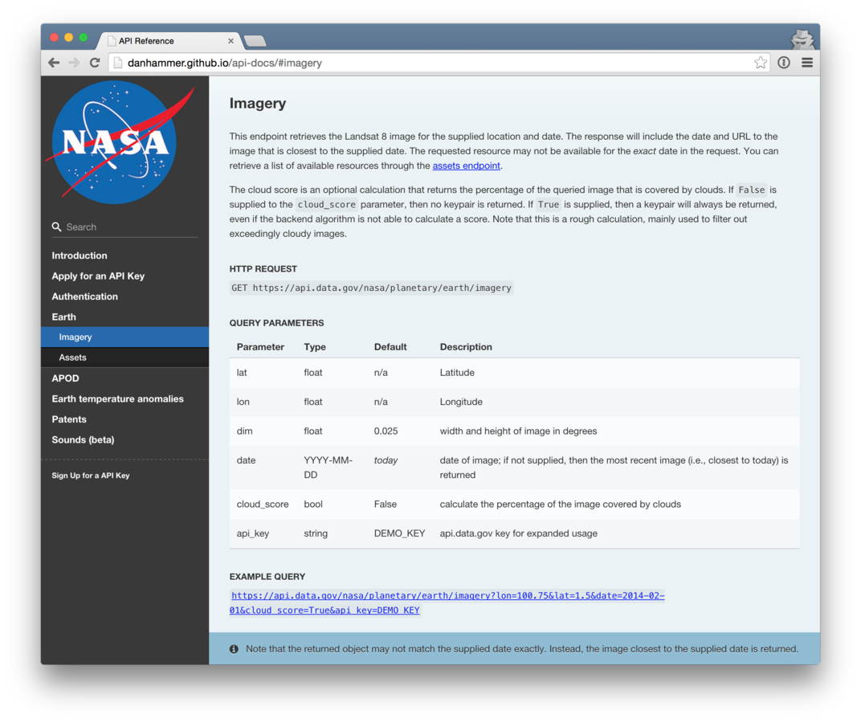Screen dimensions: 861x723
Task: Click the EXAMPLE QUERY heading
Action: (x=267, y=576)
